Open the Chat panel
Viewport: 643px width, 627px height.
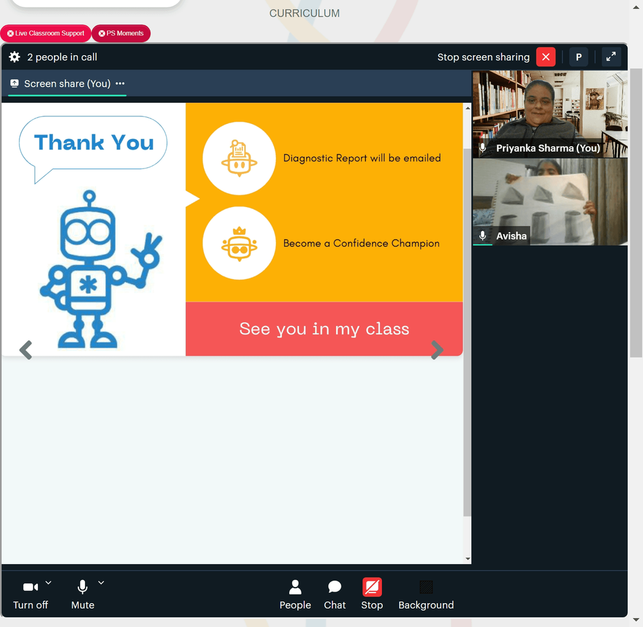pos(334,595)
